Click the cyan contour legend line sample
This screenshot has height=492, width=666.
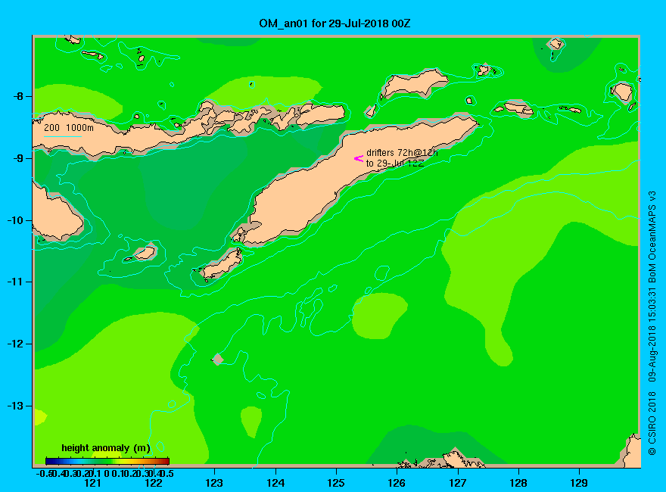coord(62,136)
